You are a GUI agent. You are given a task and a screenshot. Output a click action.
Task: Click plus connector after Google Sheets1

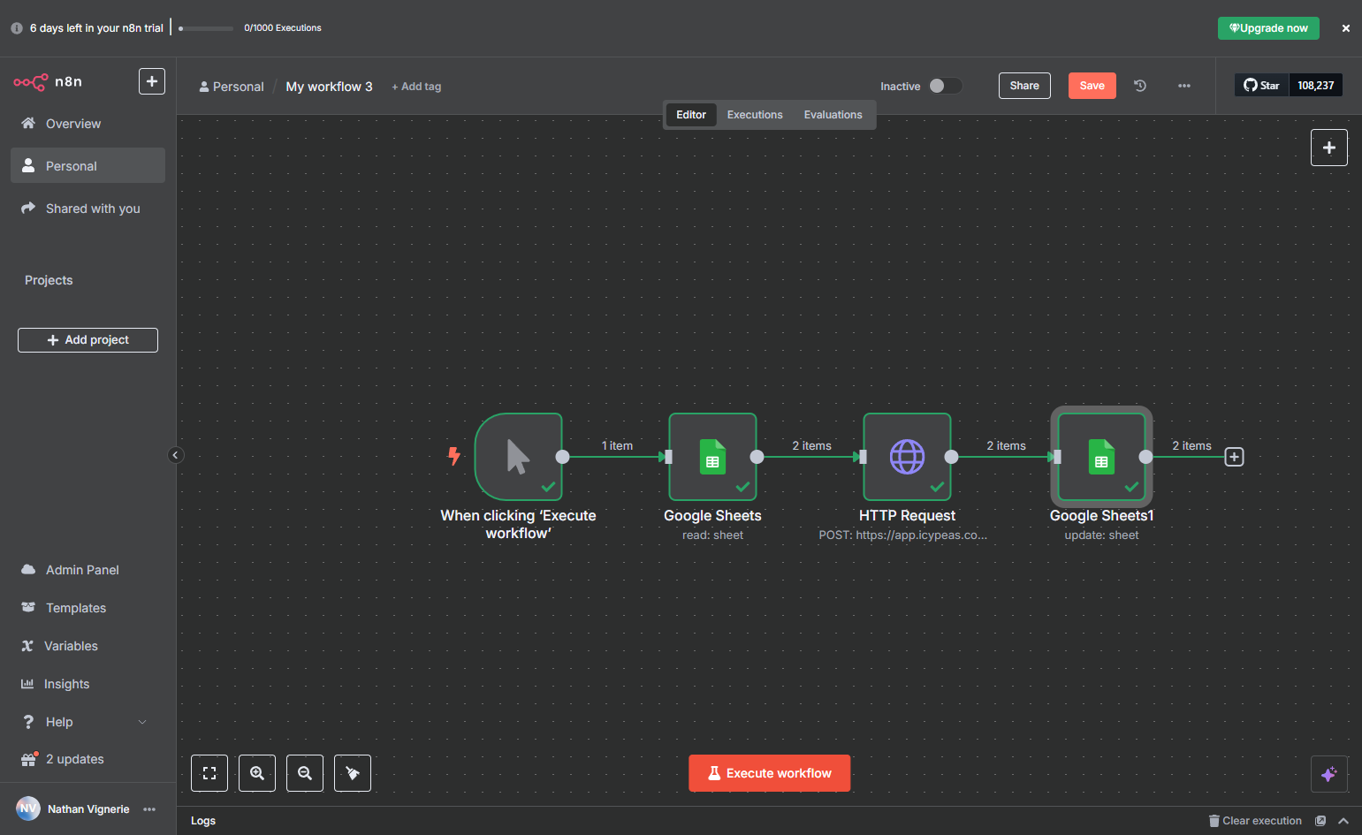tap(1234, 457)
